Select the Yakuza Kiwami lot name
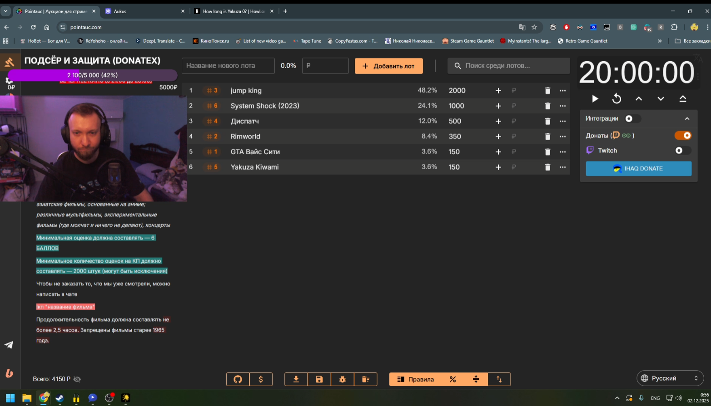Screen dimensions: 711x406 point(254,167)
